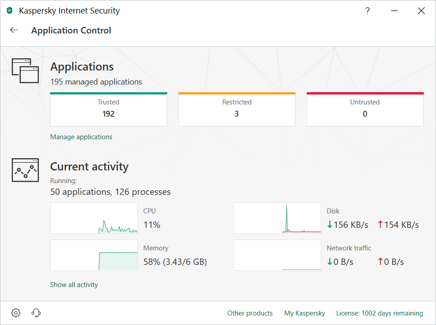436x325 pixels.
Task: Open the My Kaspersky link
Action: pos(305,313)
